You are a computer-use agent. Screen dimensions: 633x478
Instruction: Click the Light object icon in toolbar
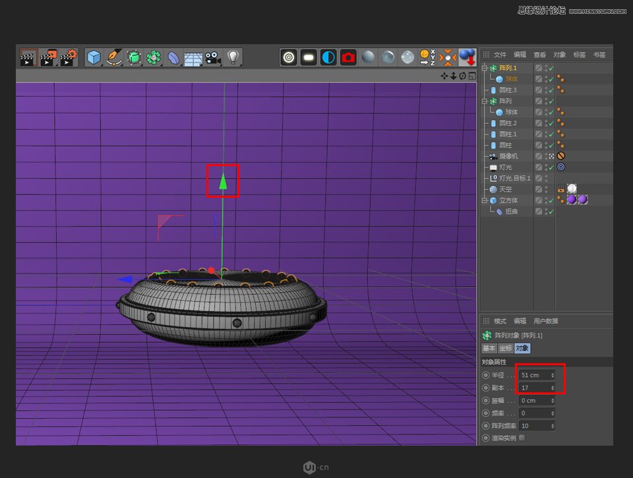(x=233, y=57)
